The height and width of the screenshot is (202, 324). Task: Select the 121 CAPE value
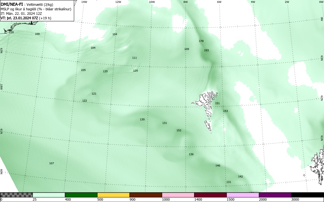tap(94, 94)
